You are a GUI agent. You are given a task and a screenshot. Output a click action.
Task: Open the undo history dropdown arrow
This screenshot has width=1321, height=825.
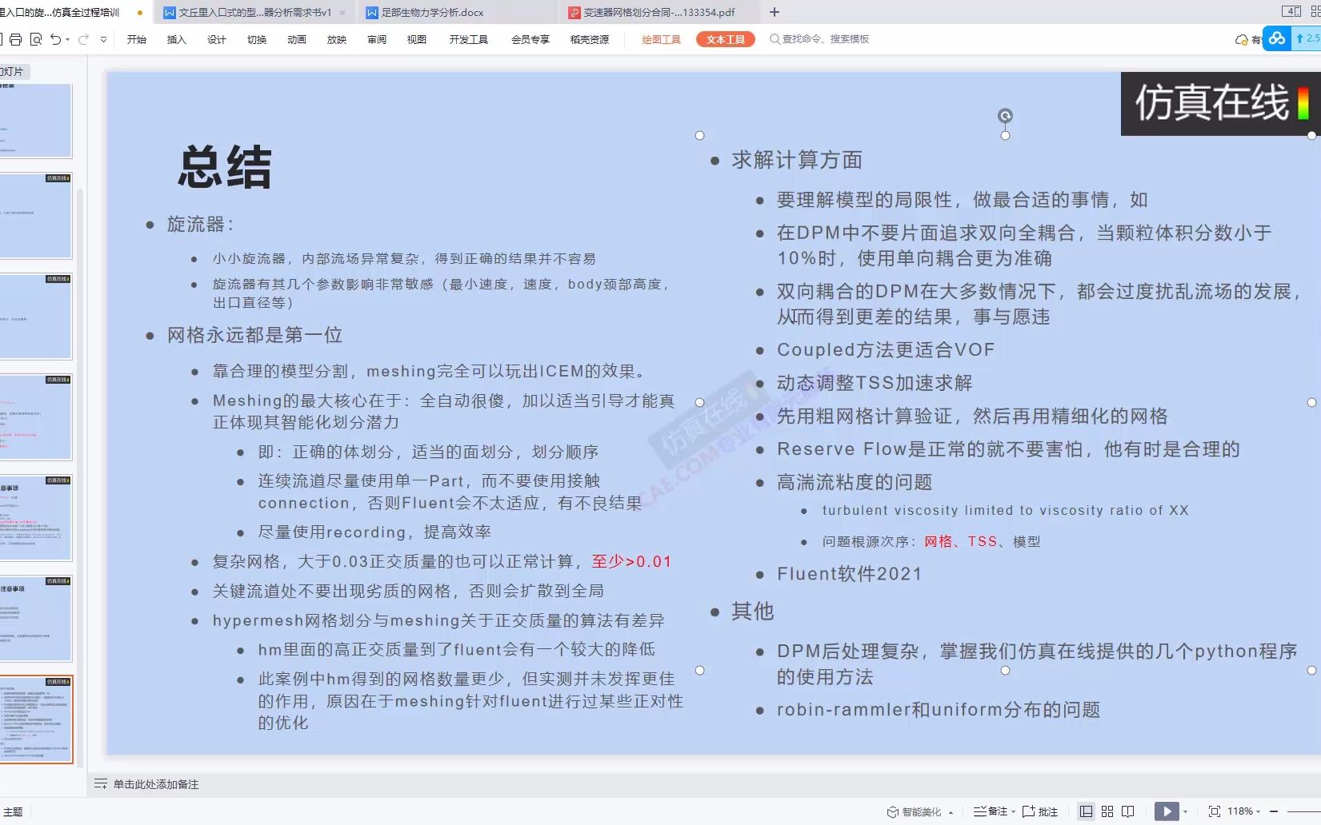[x=67, y=39]
